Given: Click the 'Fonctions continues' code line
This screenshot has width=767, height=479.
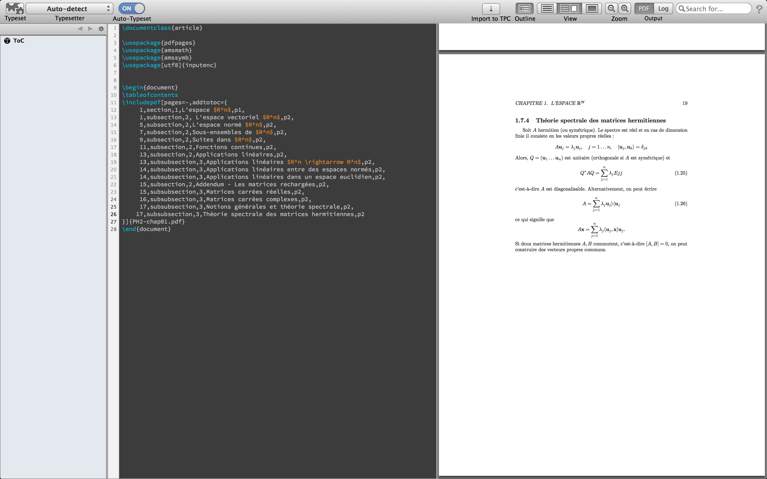Looking at the screenshot, I should [x=208, y=147].
